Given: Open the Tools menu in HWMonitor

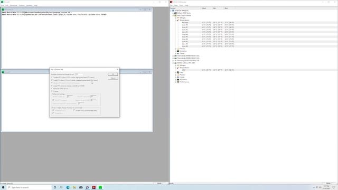Looking at the screenshot, I should point(181,5).
